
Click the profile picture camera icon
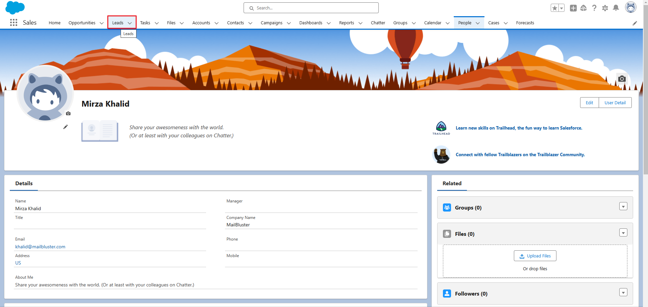68,114
